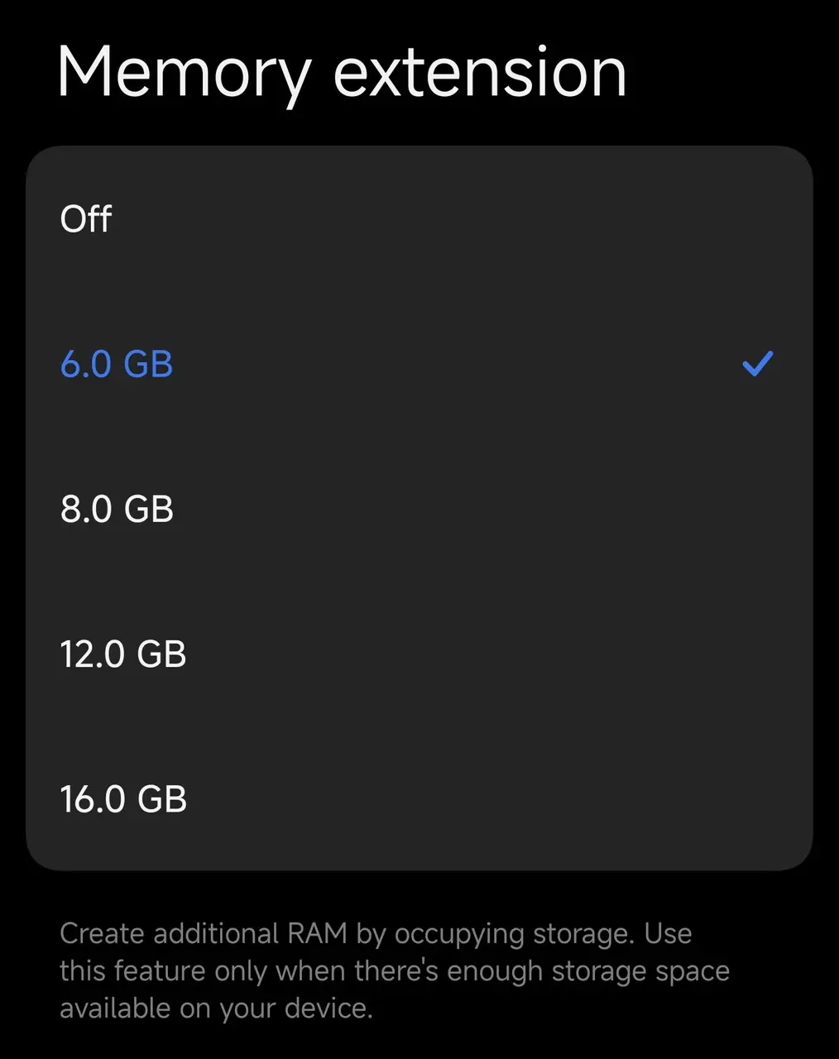Screen dimensions: 839x1059
Task: Set extended RAM to 16.0 GB
Action: [123, 799]
